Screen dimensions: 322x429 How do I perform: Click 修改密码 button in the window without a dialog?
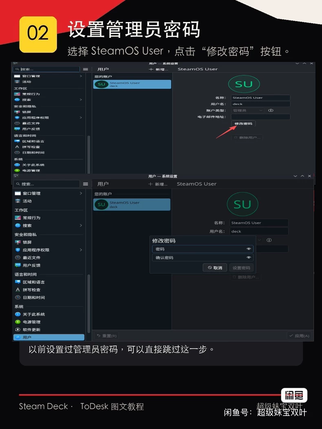tap(243, 123)
